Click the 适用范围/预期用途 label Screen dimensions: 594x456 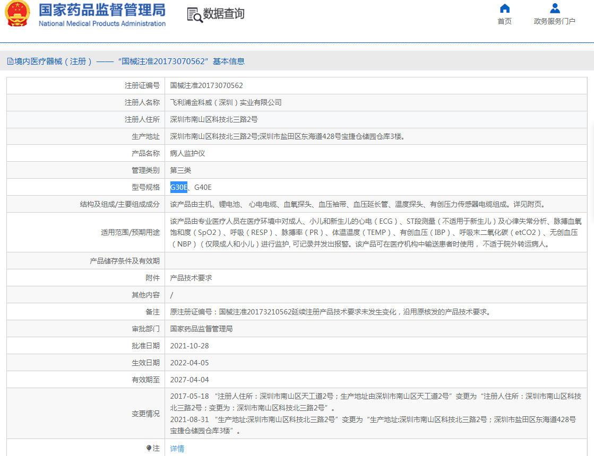tap(130, 232)
